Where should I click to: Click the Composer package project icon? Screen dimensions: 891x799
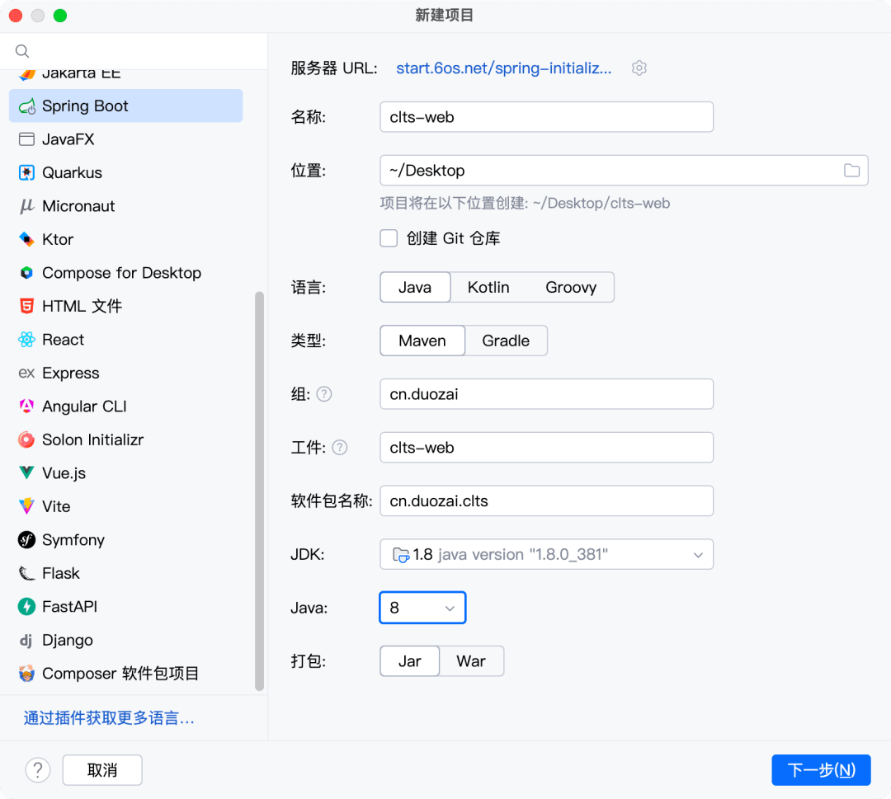pyautogui.click(x=26, y=673)
